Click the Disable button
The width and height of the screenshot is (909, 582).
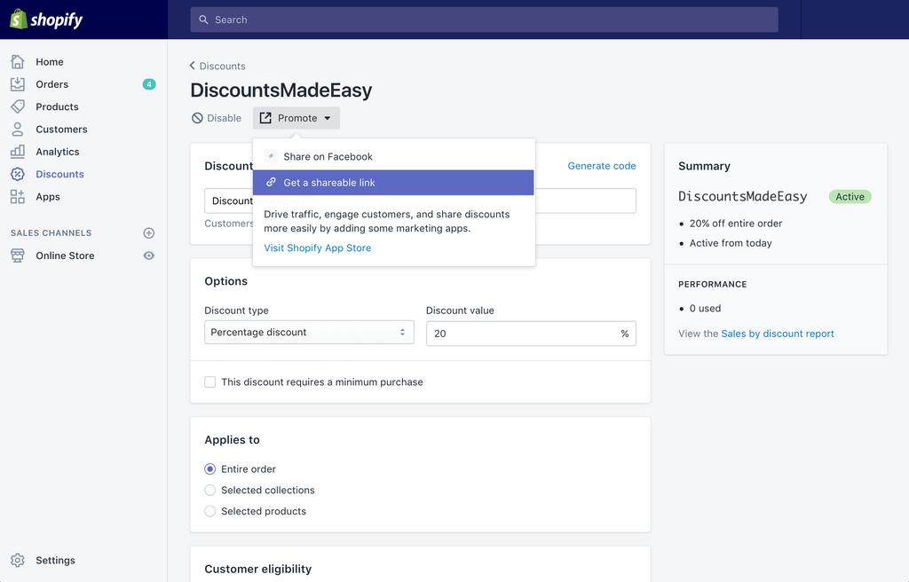point(216,117)
